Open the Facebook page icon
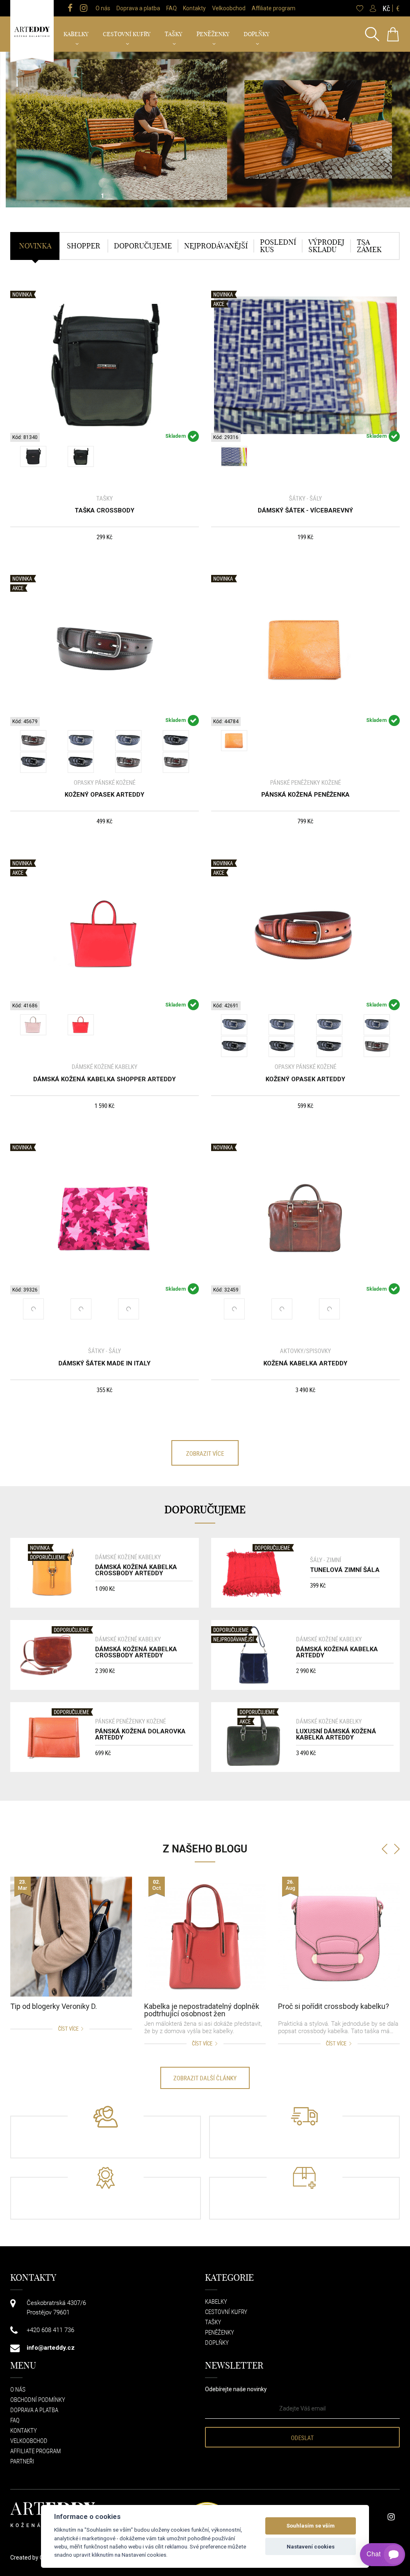Viewport: 410px width, 2576px height. (x=70, y=8)
